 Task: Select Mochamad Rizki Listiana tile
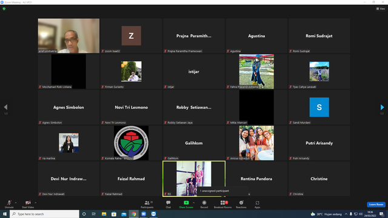coord(69,71)
